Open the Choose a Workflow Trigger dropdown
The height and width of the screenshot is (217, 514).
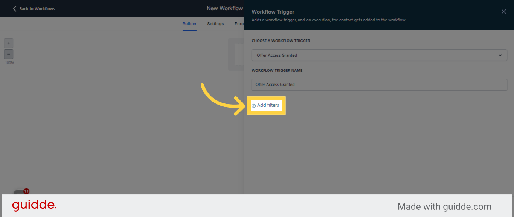(379, 55)
